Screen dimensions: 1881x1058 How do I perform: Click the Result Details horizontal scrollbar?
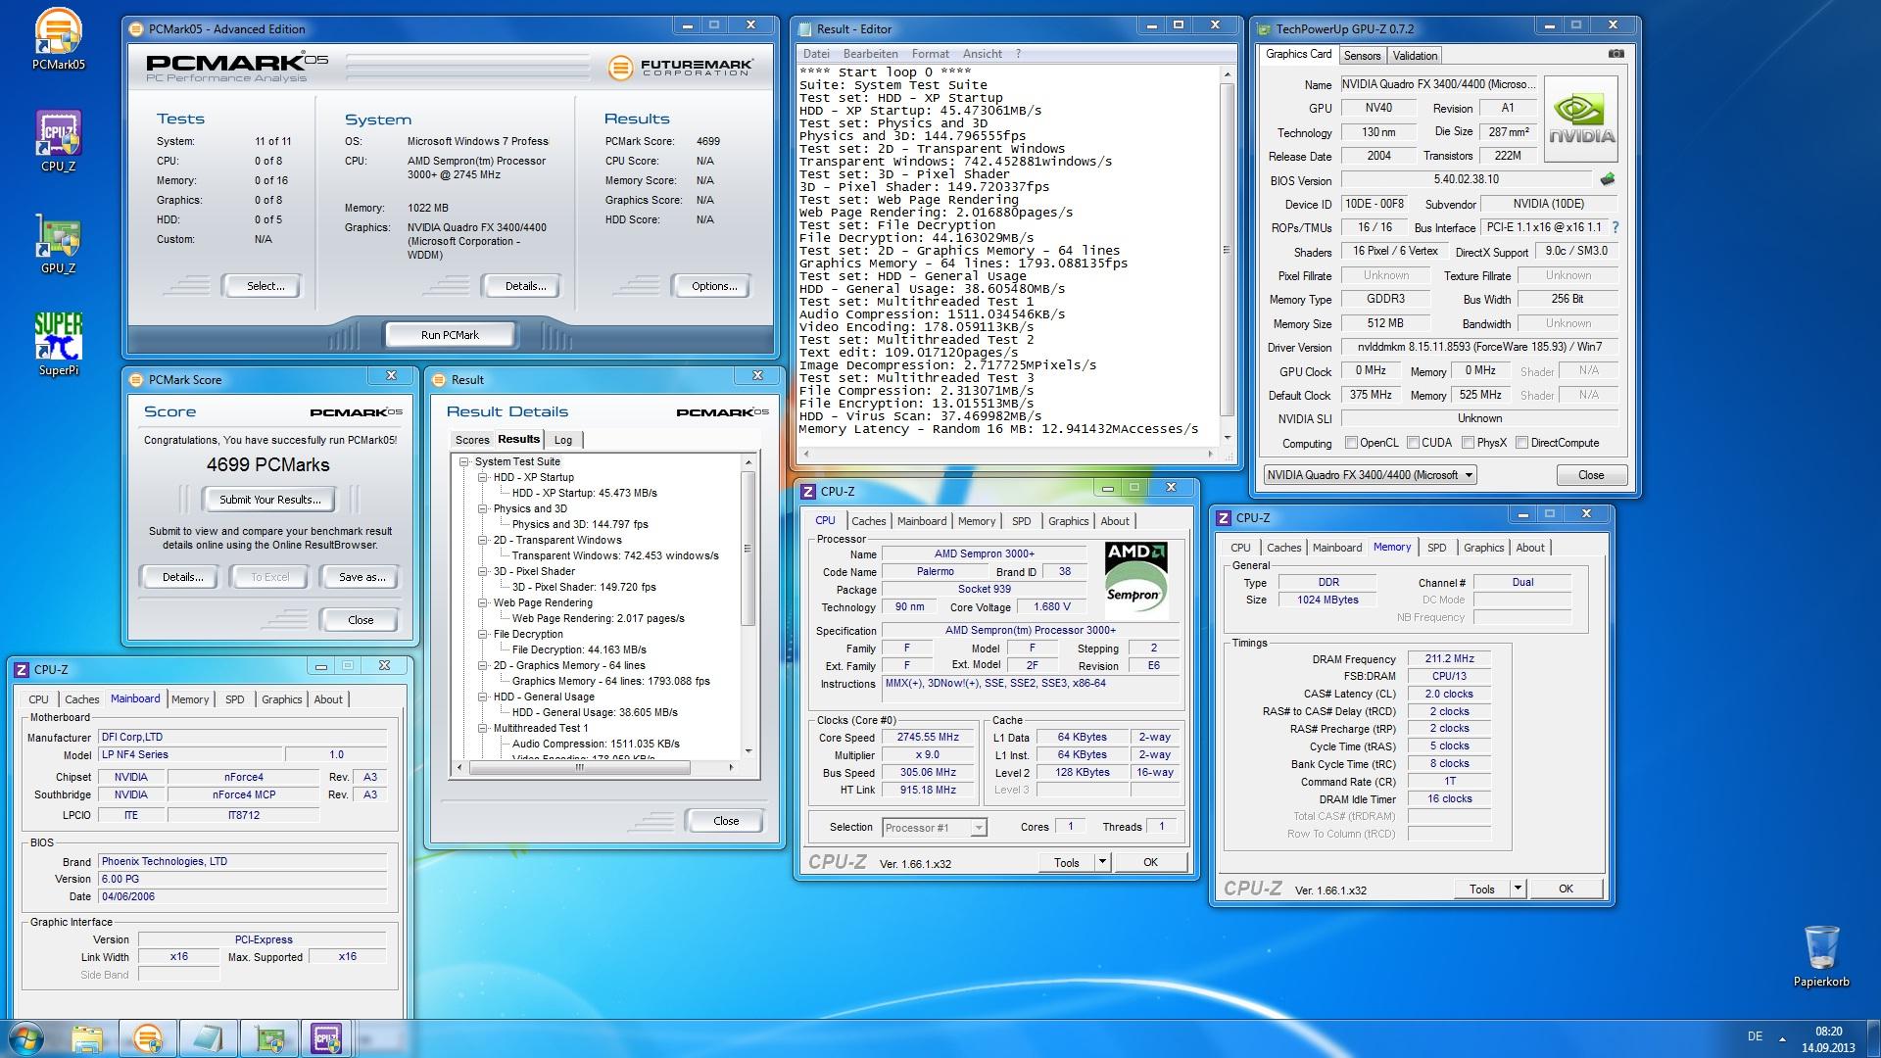(593, 768)
